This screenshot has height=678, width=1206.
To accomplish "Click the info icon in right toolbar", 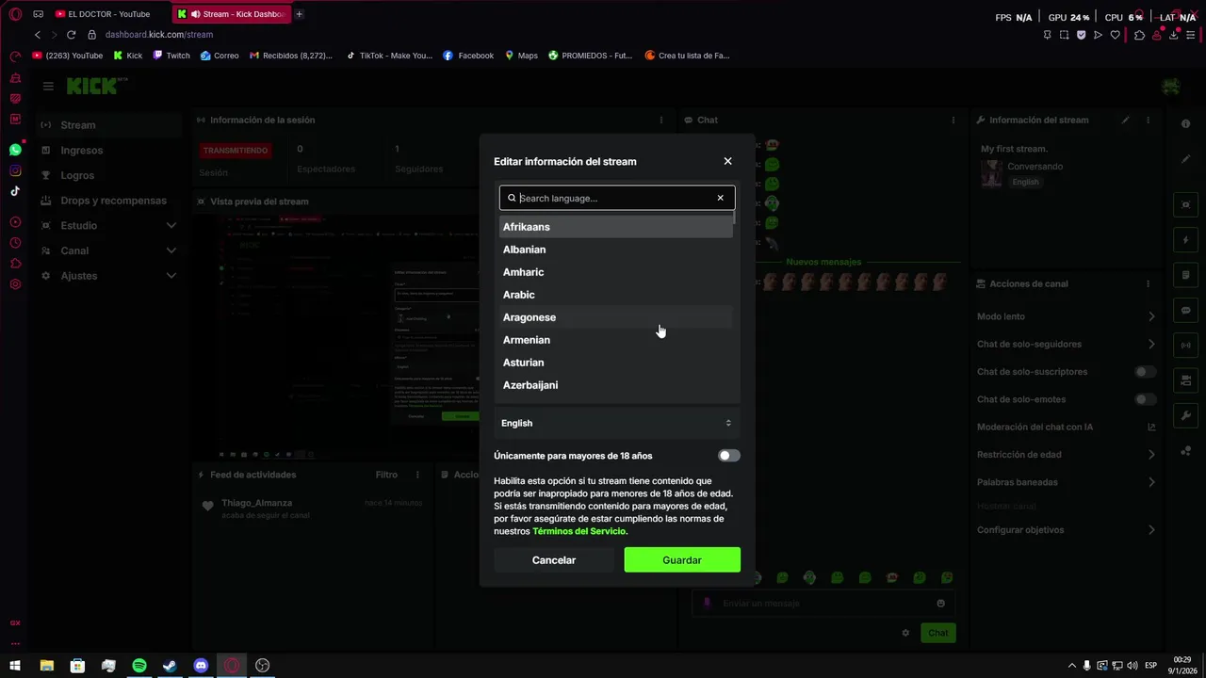I will (x=1185, y=124).
